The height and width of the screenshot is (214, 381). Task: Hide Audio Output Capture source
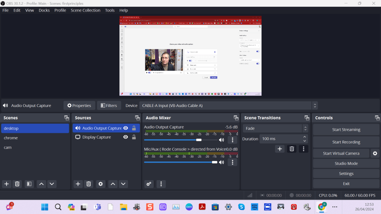tap(126, 128)
